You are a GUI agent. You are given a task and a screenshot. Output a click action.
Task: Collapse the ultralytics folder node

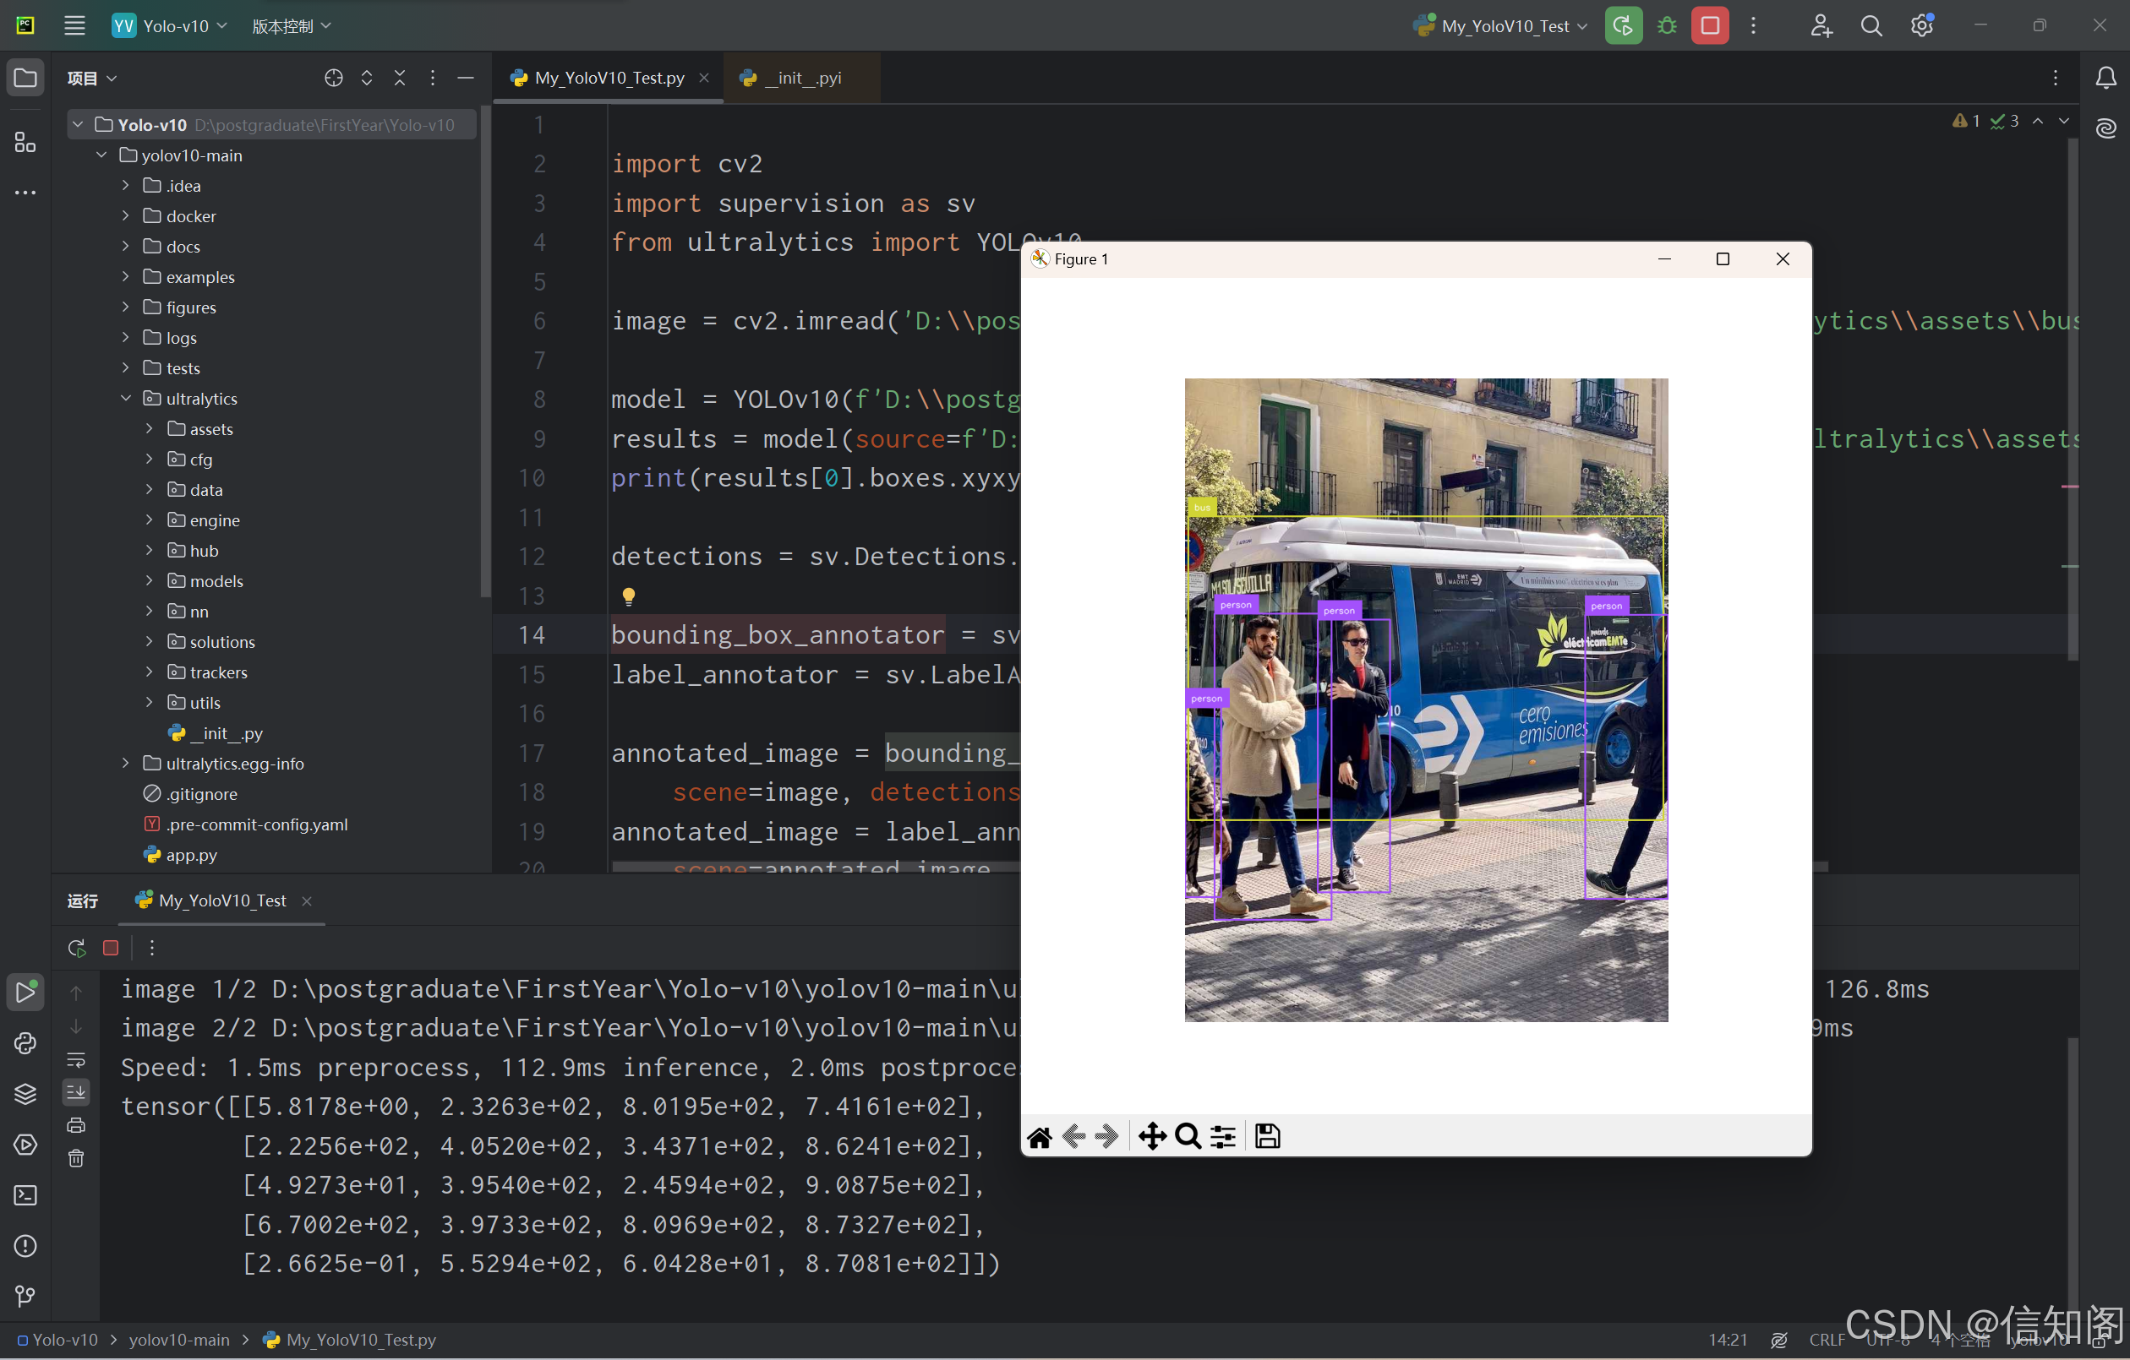[126, 399]
